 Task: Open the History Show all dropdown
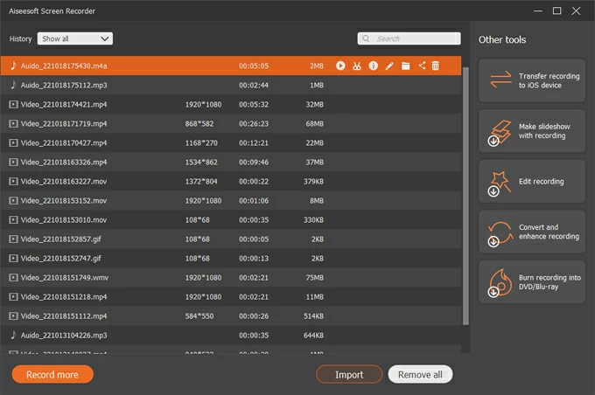(x=75, y=38)
